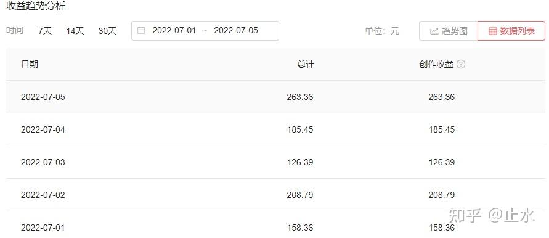
Task: Click total value 126.39 for 07-03
Action: (x=300, y=162)
